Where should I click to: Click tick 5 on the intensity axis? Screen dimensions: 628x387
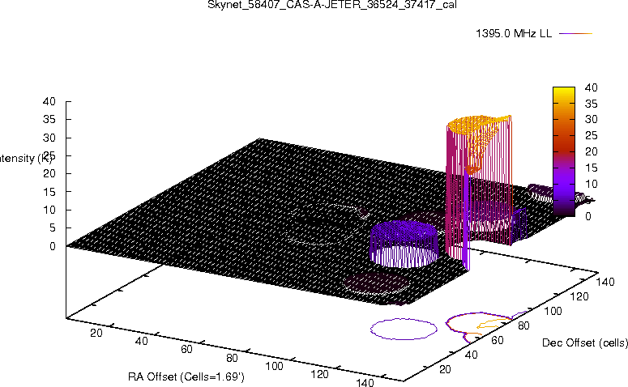tap(53, 228)
